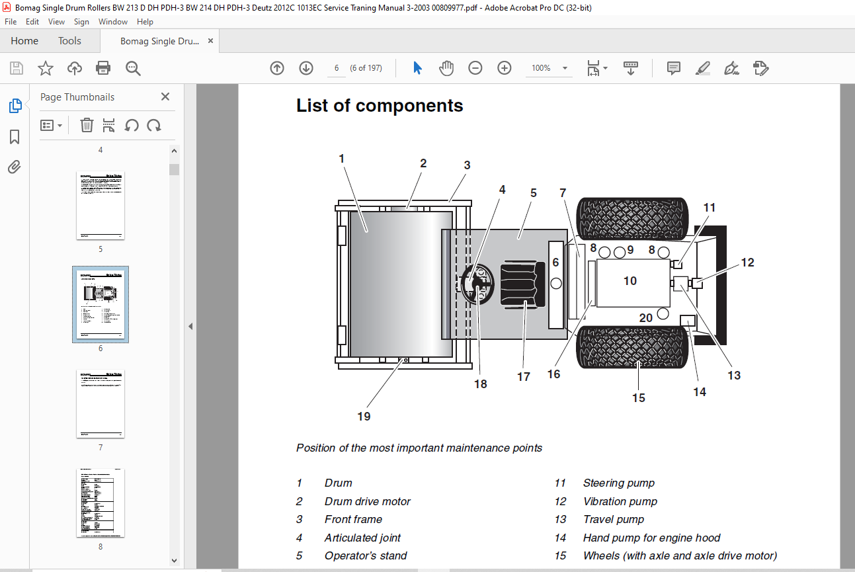Click the 'Travel pump' text

coord(614,520)
